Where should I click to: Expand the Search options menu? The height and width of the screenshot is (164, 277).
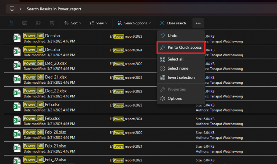(134, 23)
